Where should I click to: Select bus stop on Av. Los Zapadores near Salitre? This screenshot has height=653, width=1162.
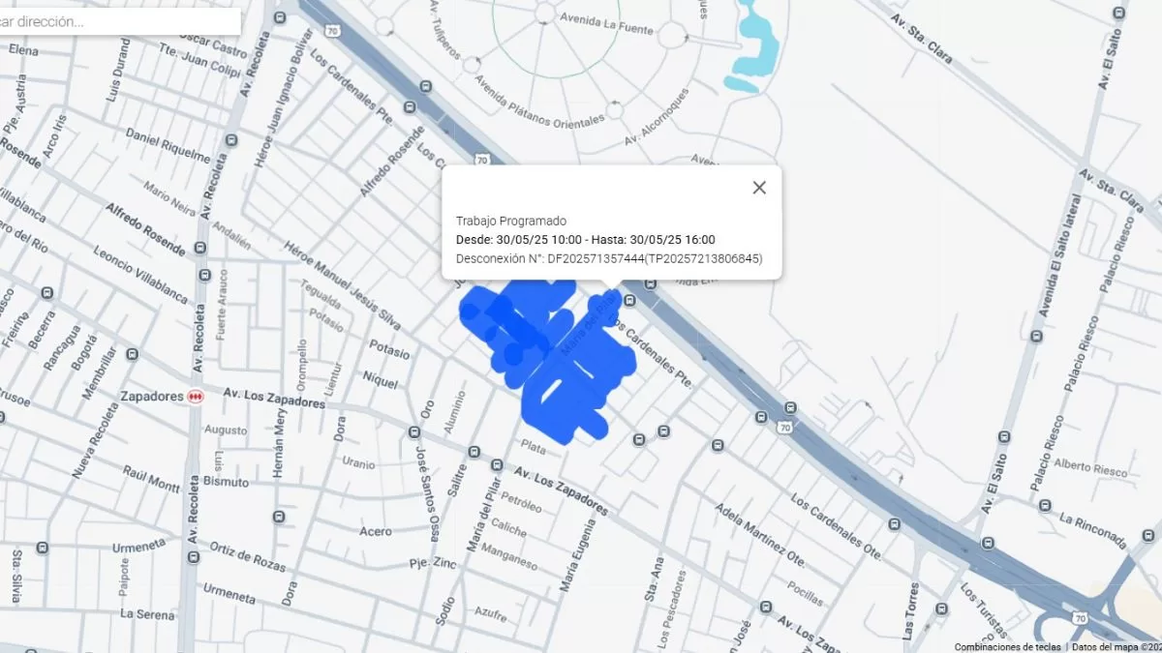474,452
